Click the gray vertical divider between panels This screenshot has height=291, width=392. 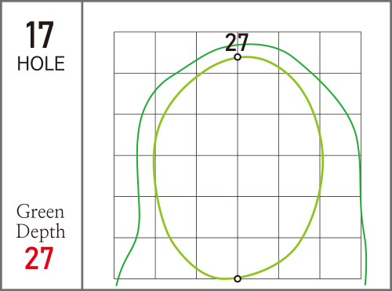[x=82, y=145]
